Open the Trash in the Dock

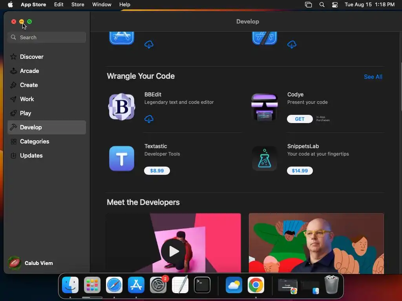click(x=331, y=285)
